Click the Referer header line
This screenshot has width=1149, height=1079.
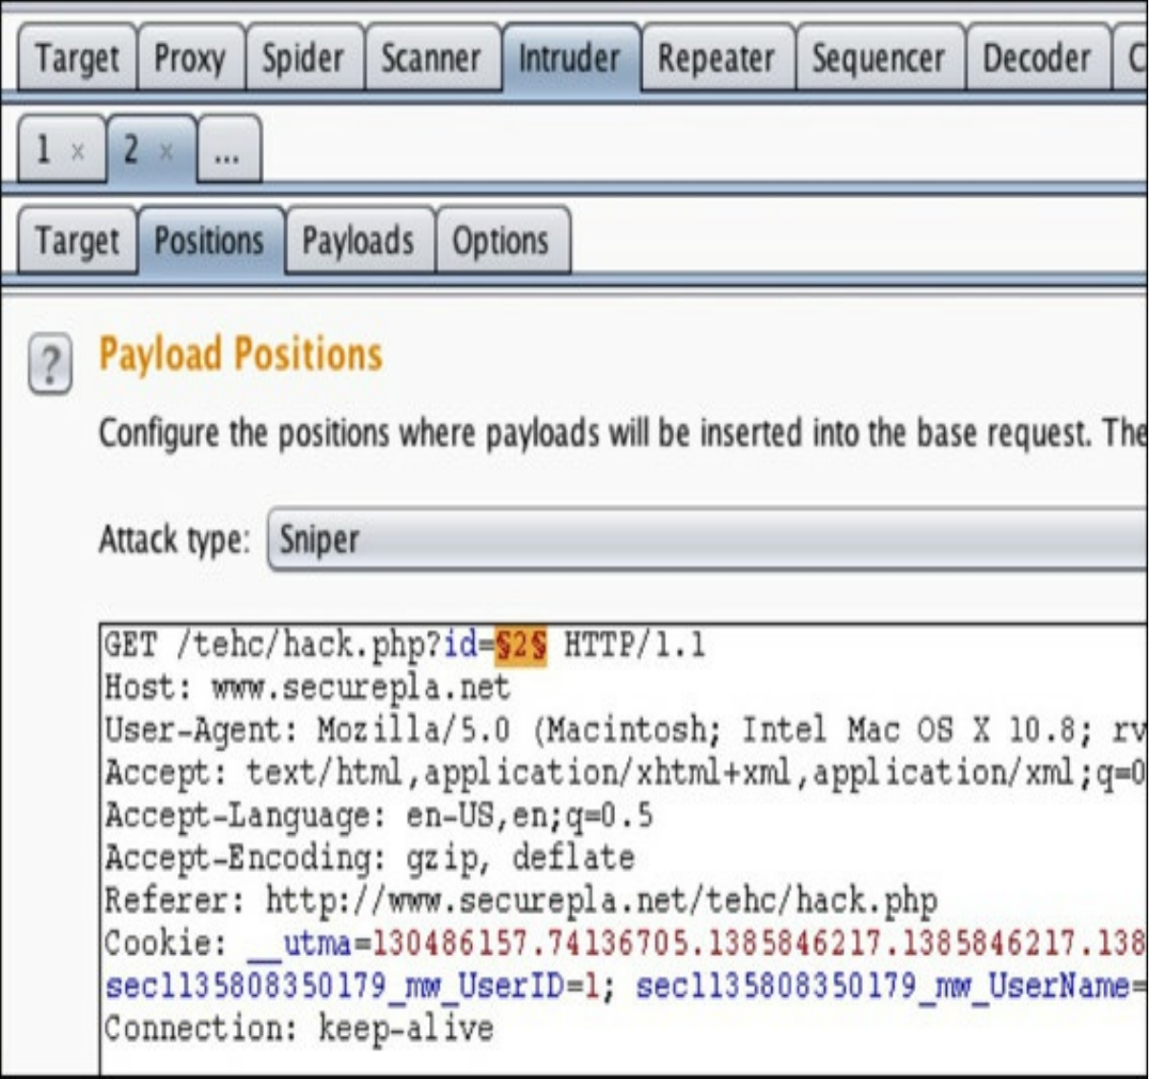coord(521,900)
